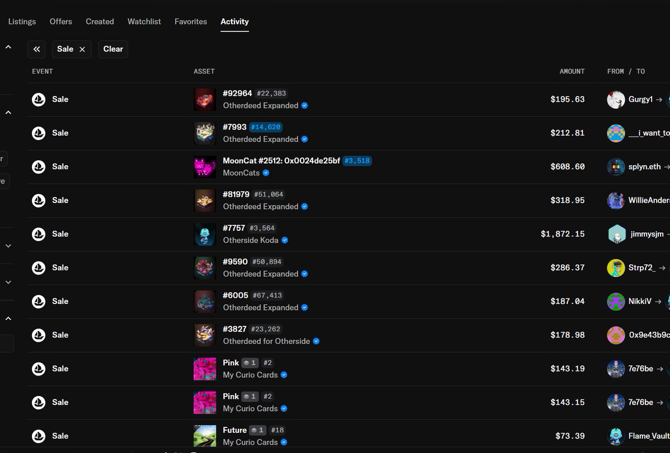
Task: Open the Otherside Koda collection link
Action: 251,240
